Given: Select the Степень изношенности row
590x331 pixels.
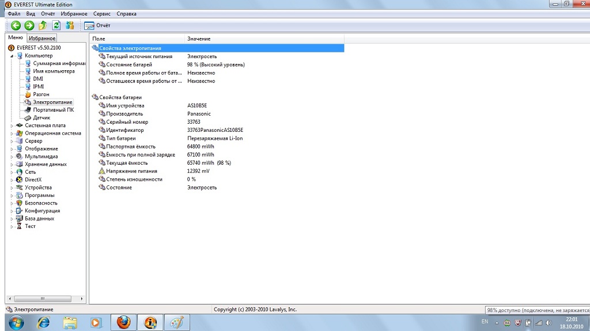Looking at the screenshot, I should 217,180.
